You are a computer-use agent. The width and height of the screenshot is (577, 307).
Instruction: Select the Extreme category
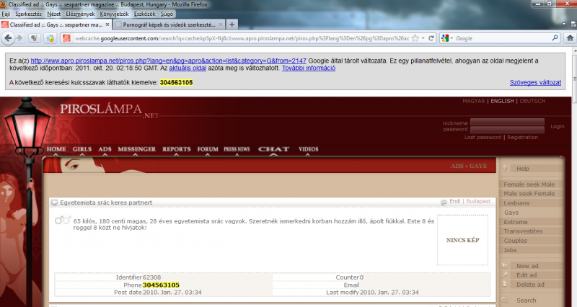pyautogui.click(x=516, y=222)
